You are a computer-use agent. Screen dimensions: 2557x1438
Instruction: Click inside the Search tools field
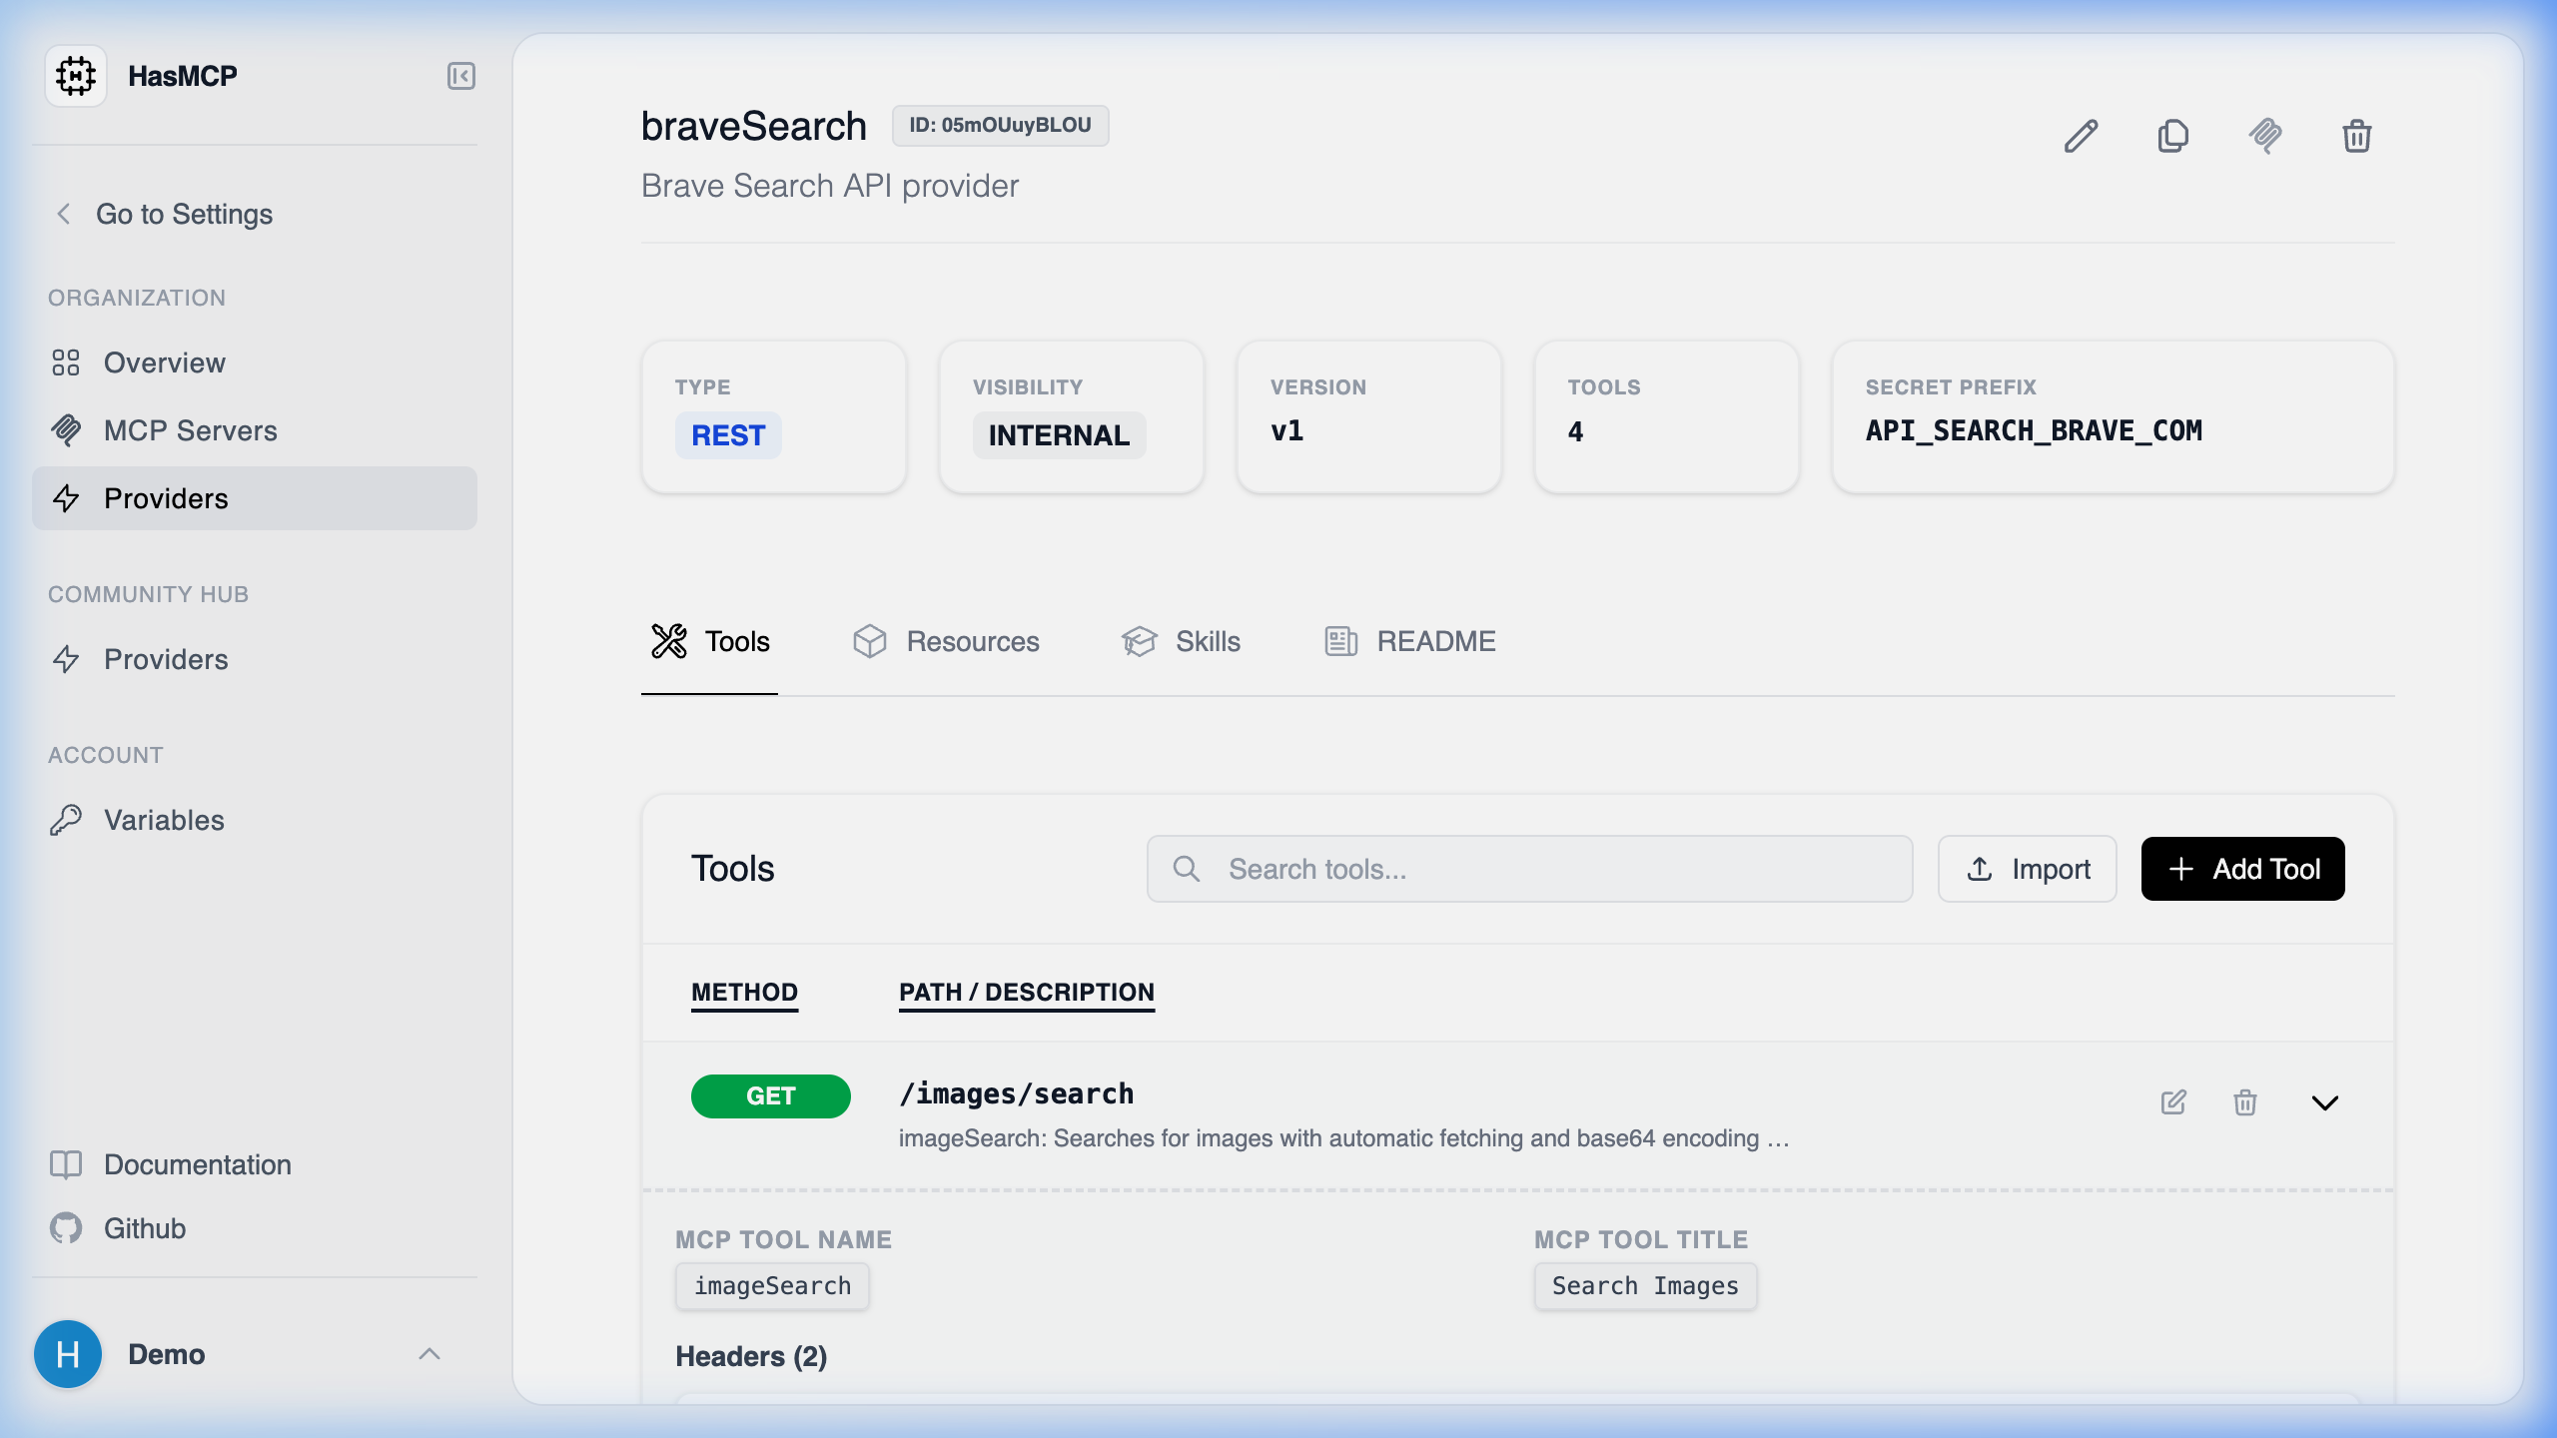tap(1528, 869)
